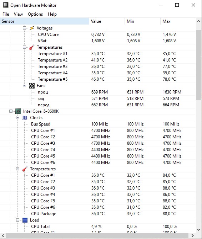Collapse the Clocks group

[17, 117]
